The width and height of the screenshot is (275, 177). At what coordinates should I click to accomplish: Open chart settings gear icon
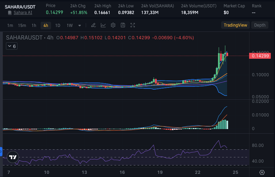[x=113, y=25]
